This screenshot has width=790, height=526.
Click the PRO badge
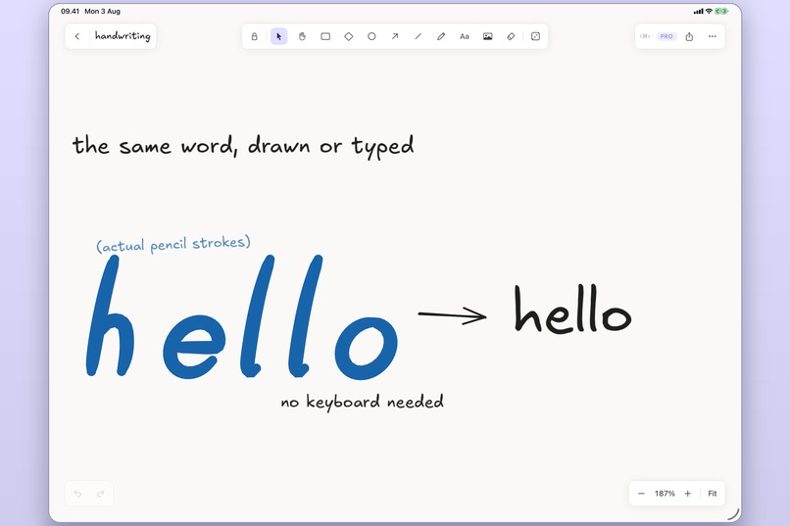click(667, 36)
